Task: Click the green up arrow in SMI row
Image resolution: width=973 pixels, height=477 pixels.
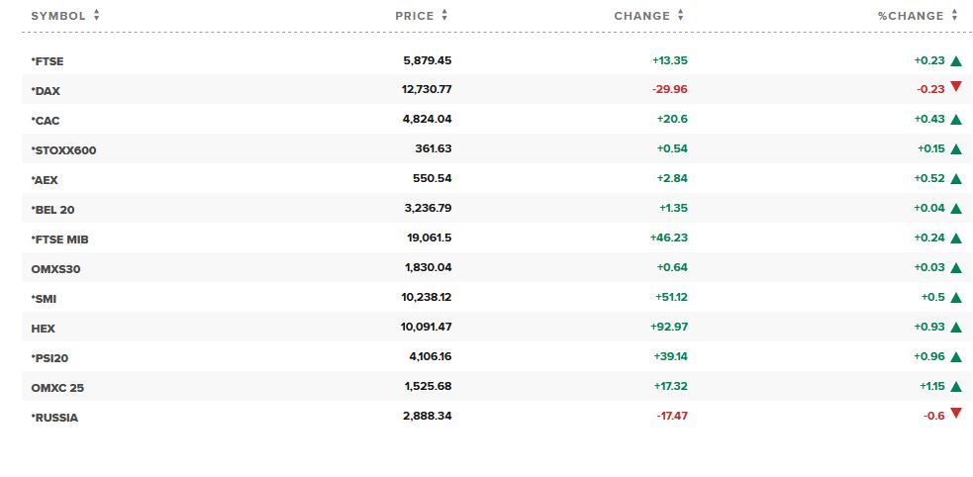Action: point(955,298)
